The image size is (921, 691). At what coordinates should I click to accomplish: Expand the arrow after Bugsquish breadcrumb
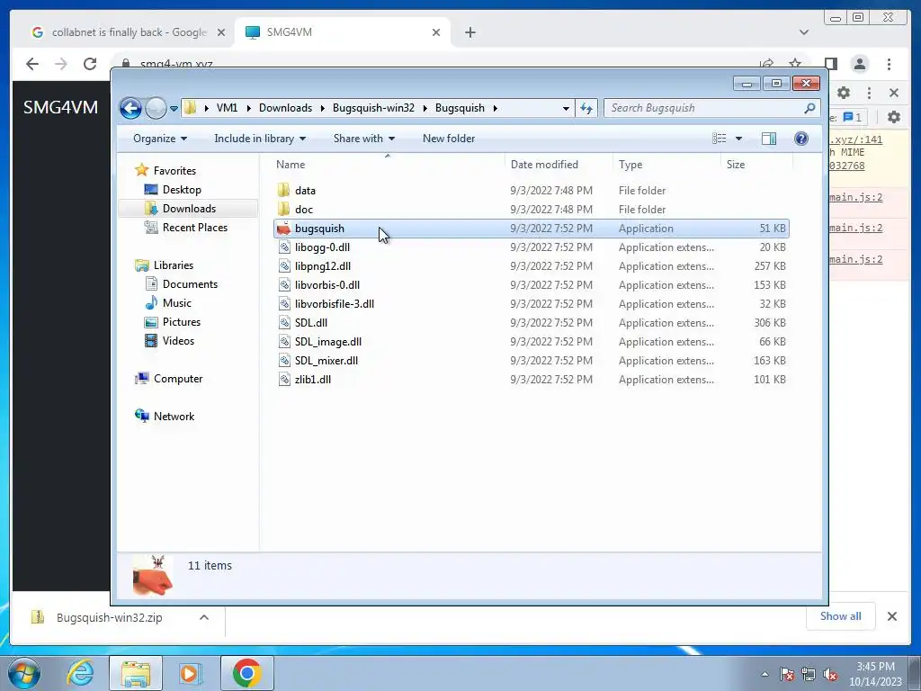coord(496,108)
